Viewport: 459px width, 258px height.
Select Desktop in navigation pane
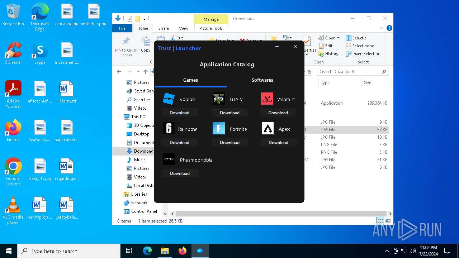click(x=138, y=134)
